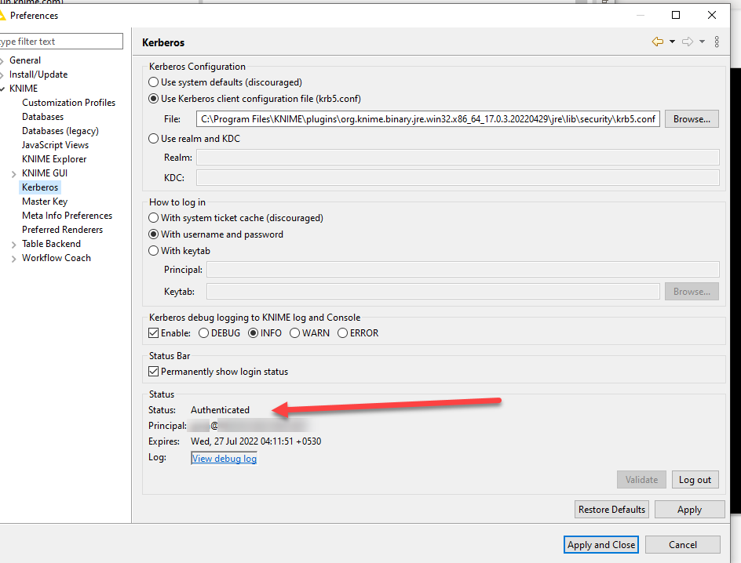Open Meta Info Preferences page
The width and height of the screenshot is (741, 563).
[67, 216]
